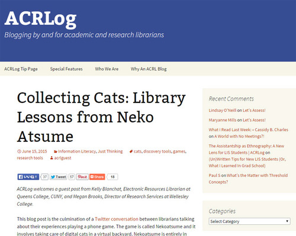
Task: Open A World with No Meetings?! link
Action: pyautogui.click(x=239, y=136)
